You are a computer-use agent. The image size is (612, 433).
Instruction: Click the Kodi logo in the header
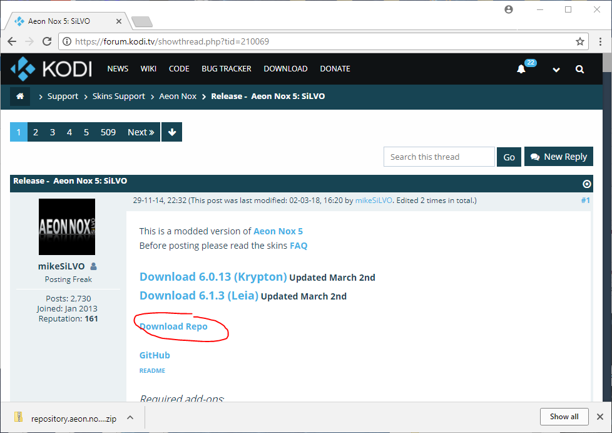pos(51,69)
